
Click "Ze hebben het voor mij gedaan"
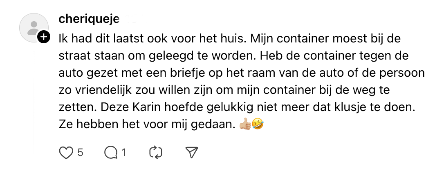click(147, 123)
